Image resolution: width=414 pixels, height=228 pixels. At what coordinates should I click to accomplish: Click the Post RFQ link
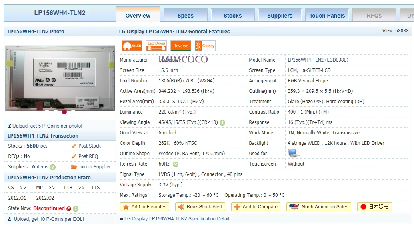coord(88,156)
